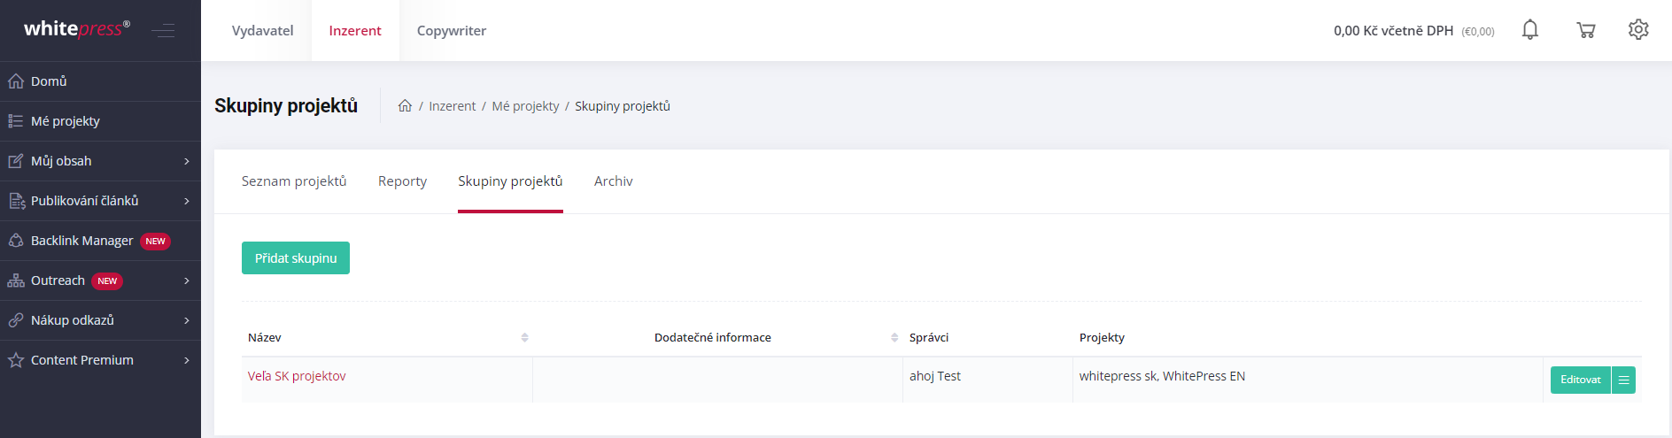The height and width of the screenshot is (438, 1672).
Task: Select the Copywriter role tab
Action: click(452, 30)
